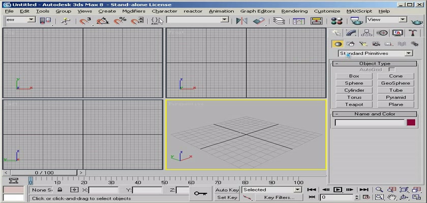Open the Rendering menu

click(x=294, y=11)
